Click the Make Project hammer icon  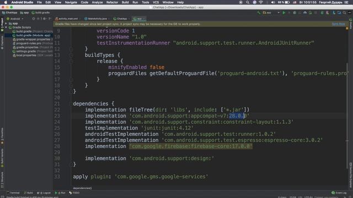click(259, 13)
